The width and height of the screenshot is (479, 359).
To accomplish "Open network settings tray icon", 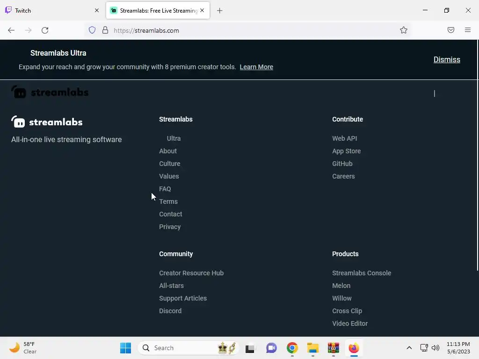I will (424, 348).
